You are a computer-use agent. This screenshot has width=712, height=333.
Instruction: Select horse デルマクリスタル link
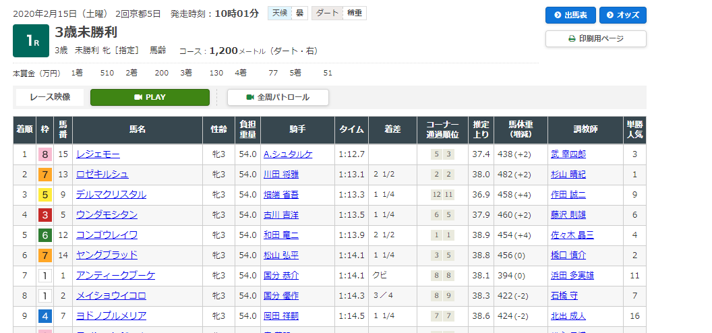point(111,195)
